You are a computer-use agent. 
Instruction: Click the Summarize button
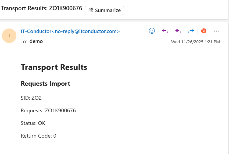(x=105, y=10)
